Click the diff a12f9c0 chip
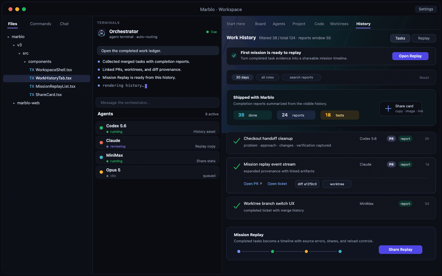442x276 pixels. click(x=307, y=184)
